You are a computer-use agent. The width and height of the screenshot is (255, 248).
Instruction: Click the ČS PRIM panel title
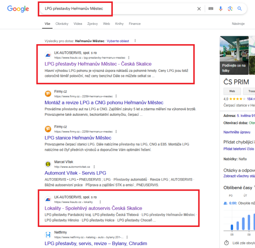(x=236, y=82)
